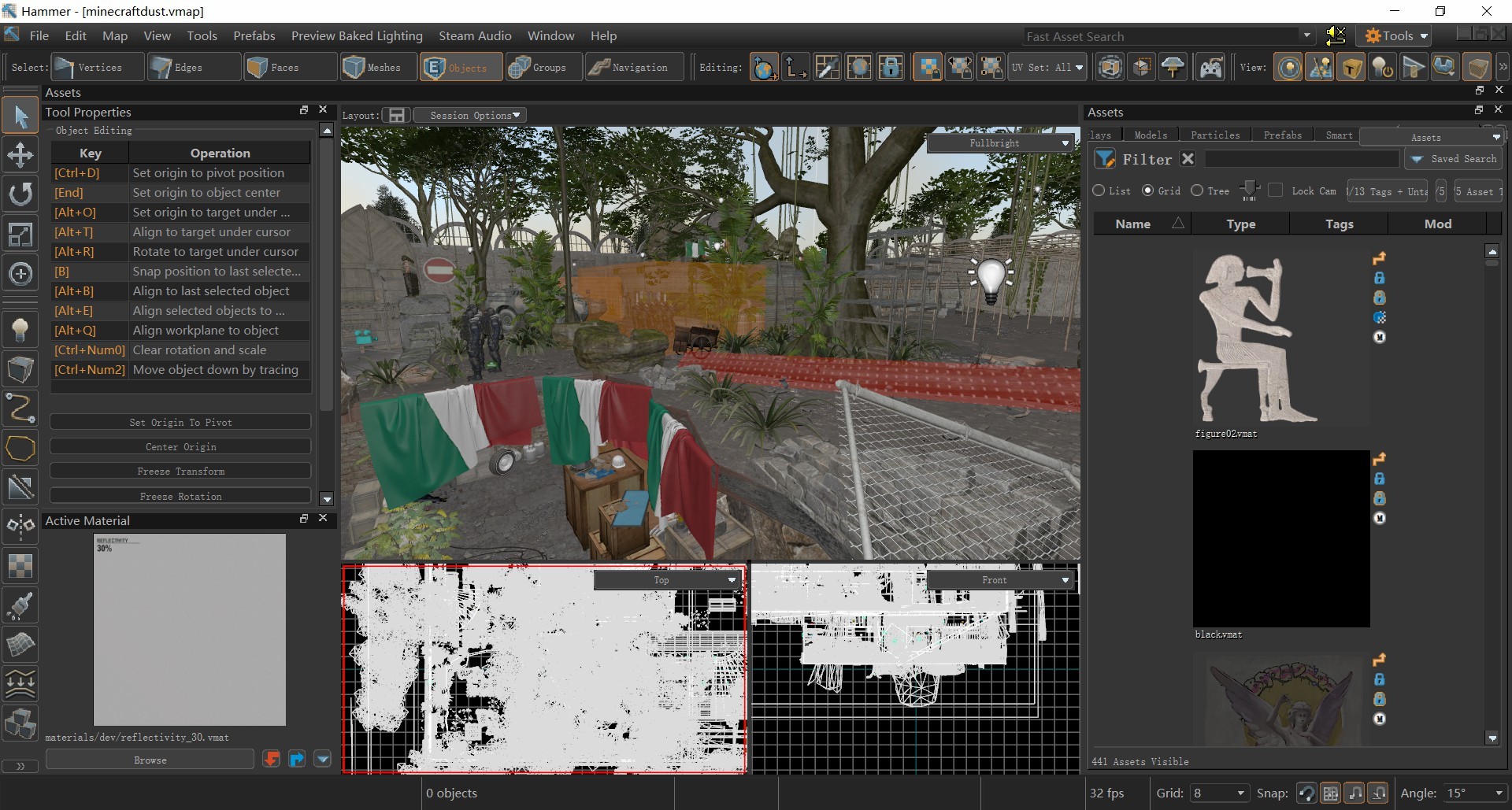Open the Fullbright render mode dropdown
Image resolution: width=1512 pixels, height=810 pixels.
click(1000, 143)
